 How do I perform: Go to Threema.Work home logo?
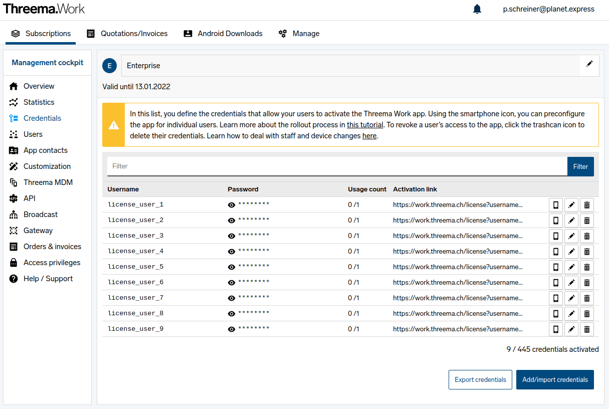(x=44, y=9)
